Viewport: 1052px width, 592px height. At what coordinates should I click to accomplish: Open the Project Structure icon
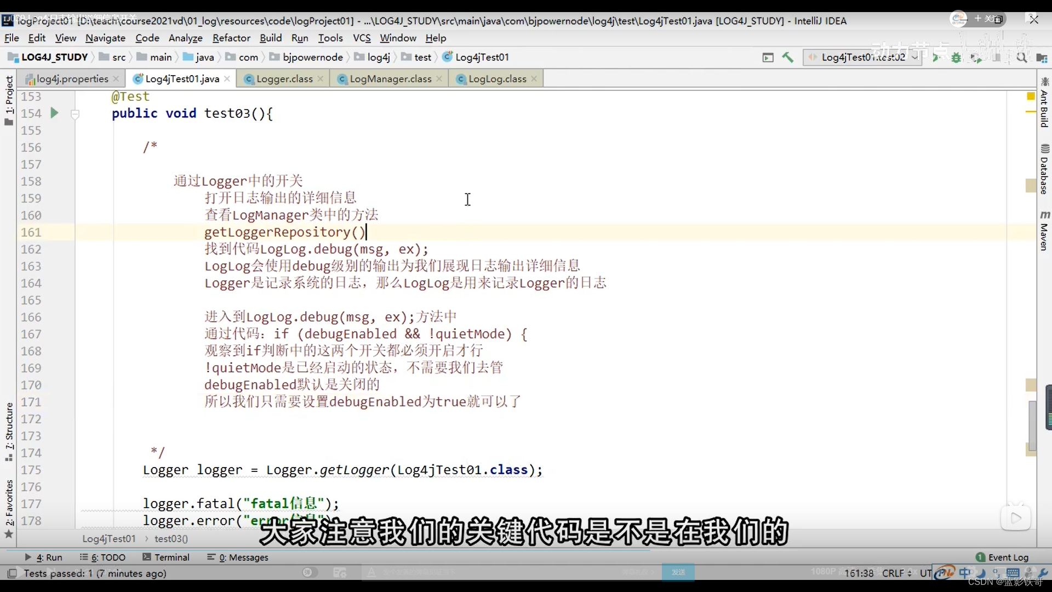coord(1042,57)
